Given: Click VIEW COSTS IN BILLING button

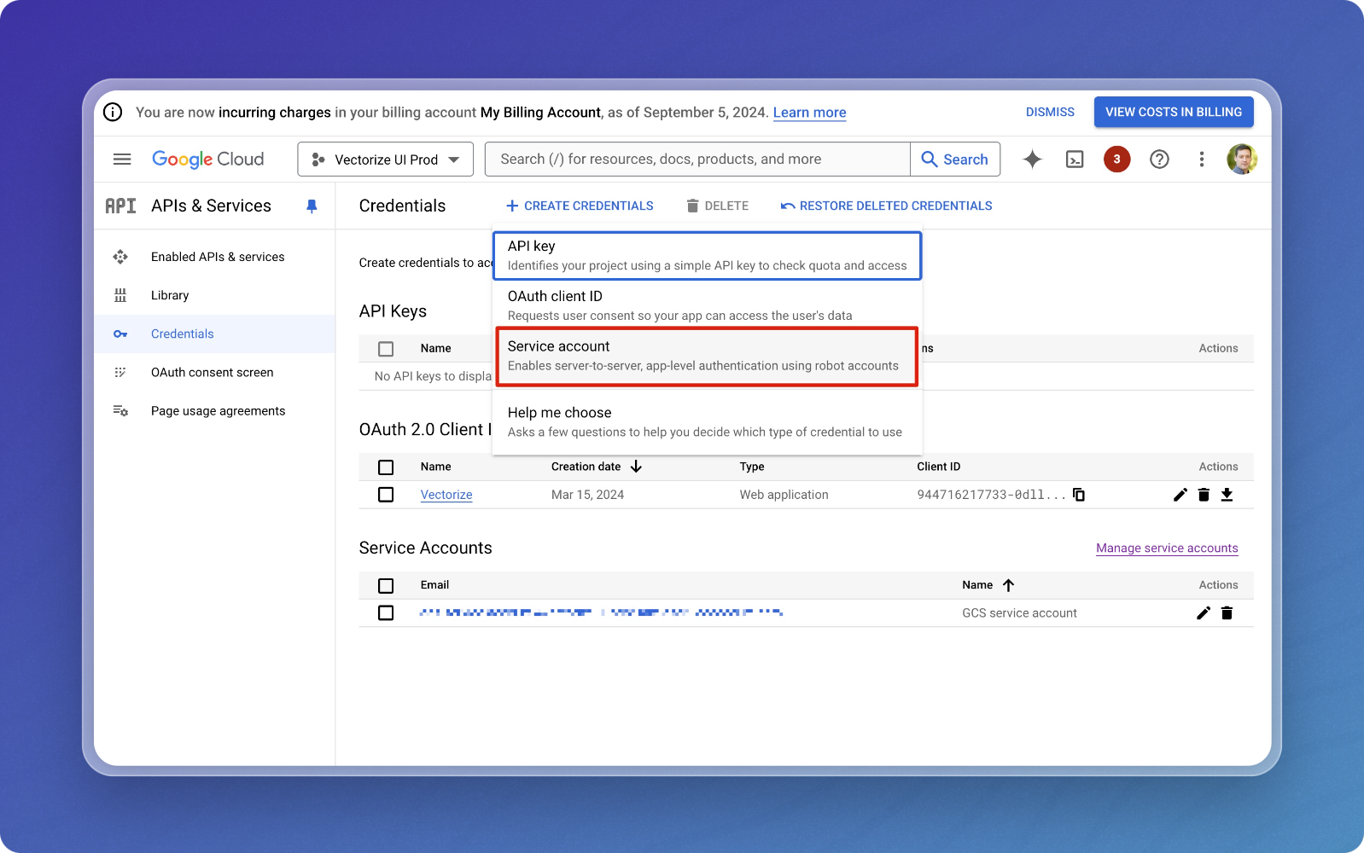Looking at the screenshot, I should point(1174,113).
